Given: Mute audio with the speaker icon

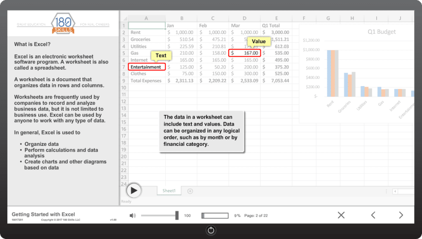Looking at the screenshot, I should (x=133, y=216).
